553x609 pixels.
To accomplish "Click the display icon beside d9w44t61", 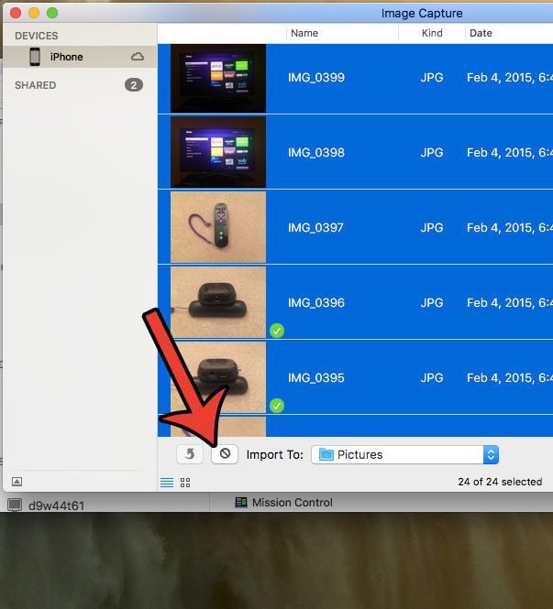I will point(15,506).
